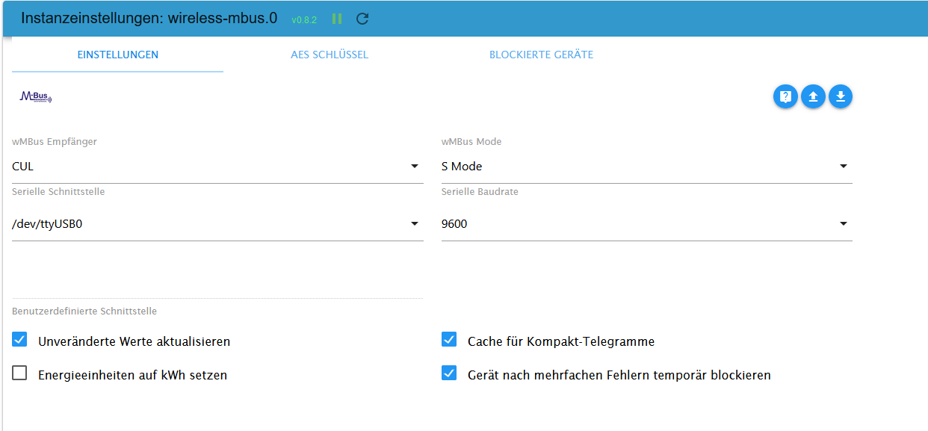Open the wMBus Mode dropdown showing S Mode
This screenshot has height=431, width=928.
point(647,167)
